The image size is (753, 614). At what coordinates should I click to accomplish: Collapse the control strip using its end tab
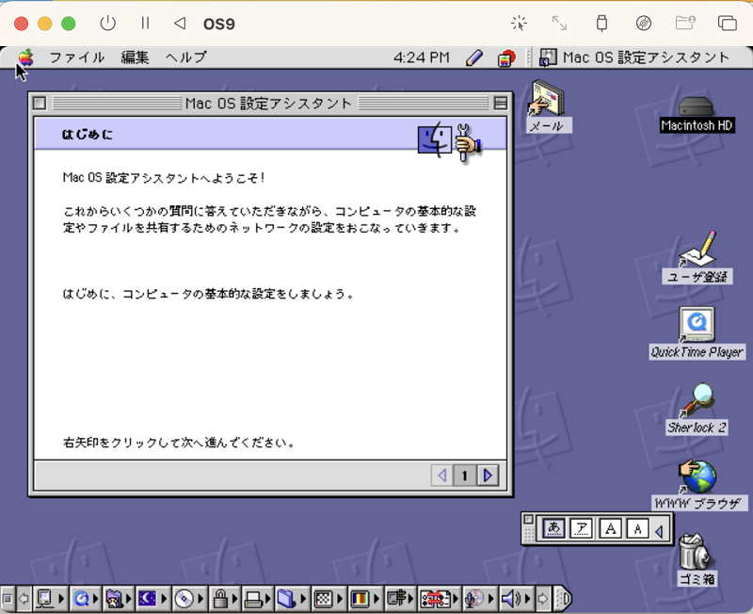[x=563, y=599]
